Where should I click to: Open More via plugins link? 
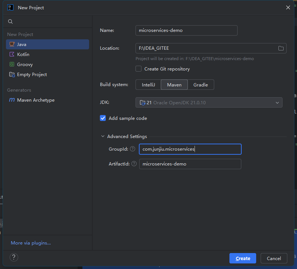point(31,243)
